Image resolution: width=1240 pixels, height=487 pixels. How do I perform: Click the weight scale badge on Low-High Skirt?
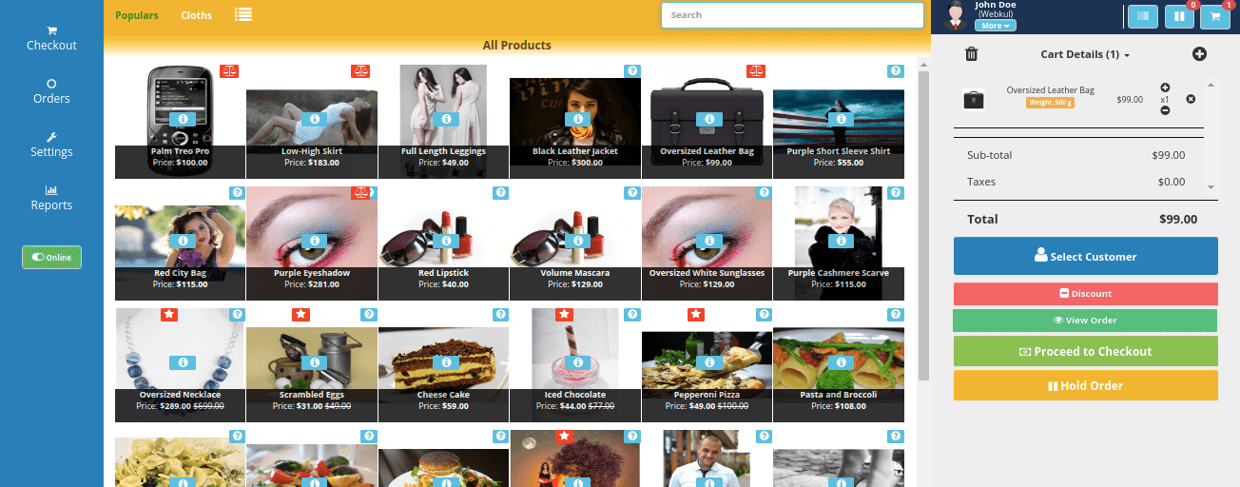point(359,71)
